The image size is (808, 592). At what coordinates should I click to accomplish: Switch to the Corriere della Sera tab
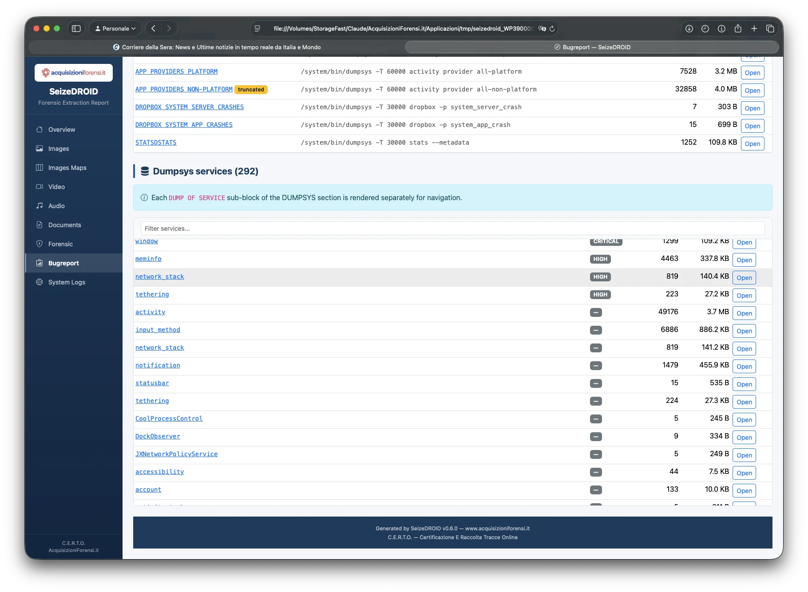coord(217,47)
